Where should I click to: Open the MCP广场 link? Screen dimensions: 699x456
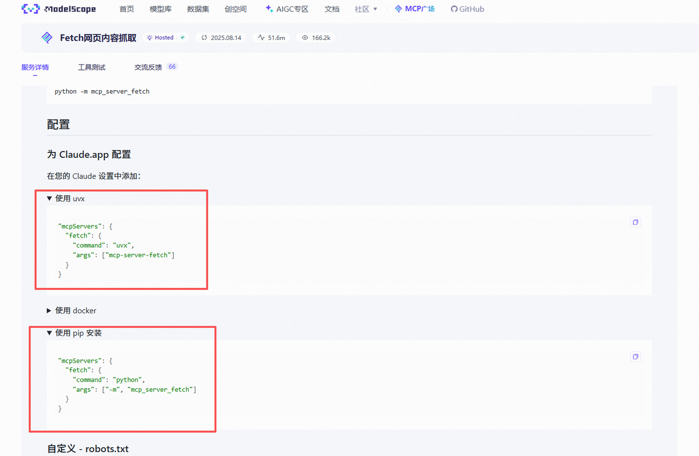[x=414, y=9]
